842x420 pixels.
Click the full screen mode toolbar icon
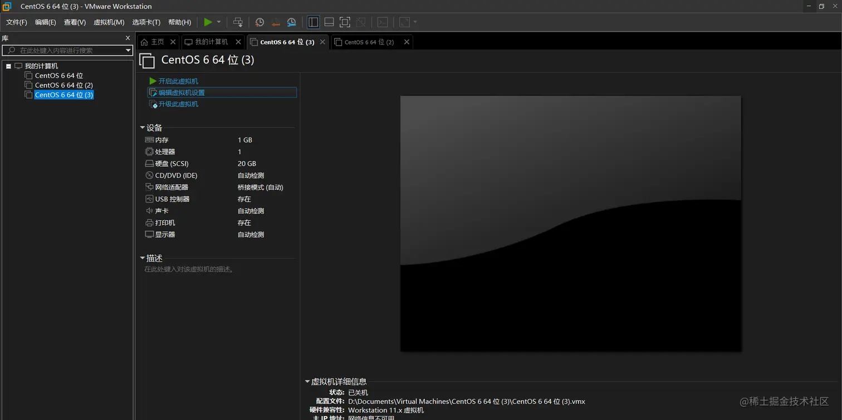coord(345,22)
